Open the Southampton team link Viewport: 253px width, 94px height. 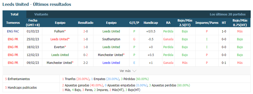point(111,39)
